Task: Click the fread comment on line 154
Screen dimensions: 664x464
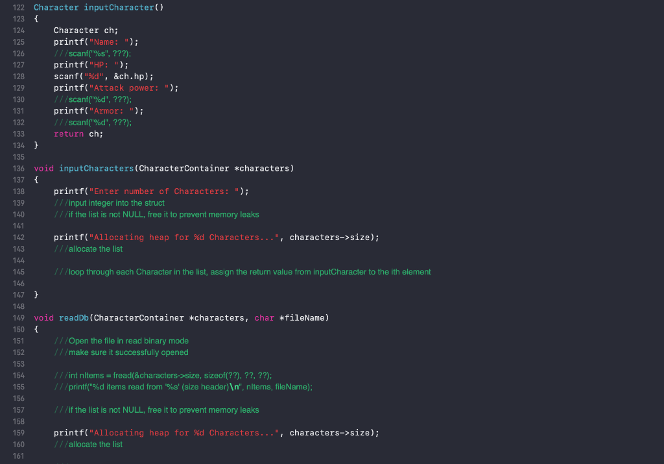Action: [162, 375]
